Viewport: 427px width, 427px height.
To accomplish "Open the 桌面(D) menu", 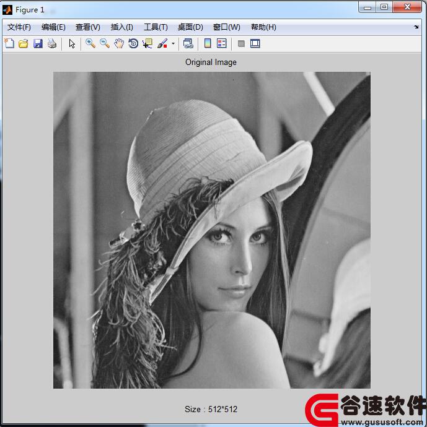I will (190, 27).
